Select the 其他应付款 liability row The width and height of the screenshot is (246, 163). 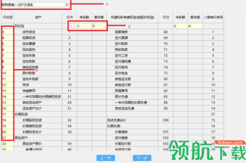click(x=123, y=85)
